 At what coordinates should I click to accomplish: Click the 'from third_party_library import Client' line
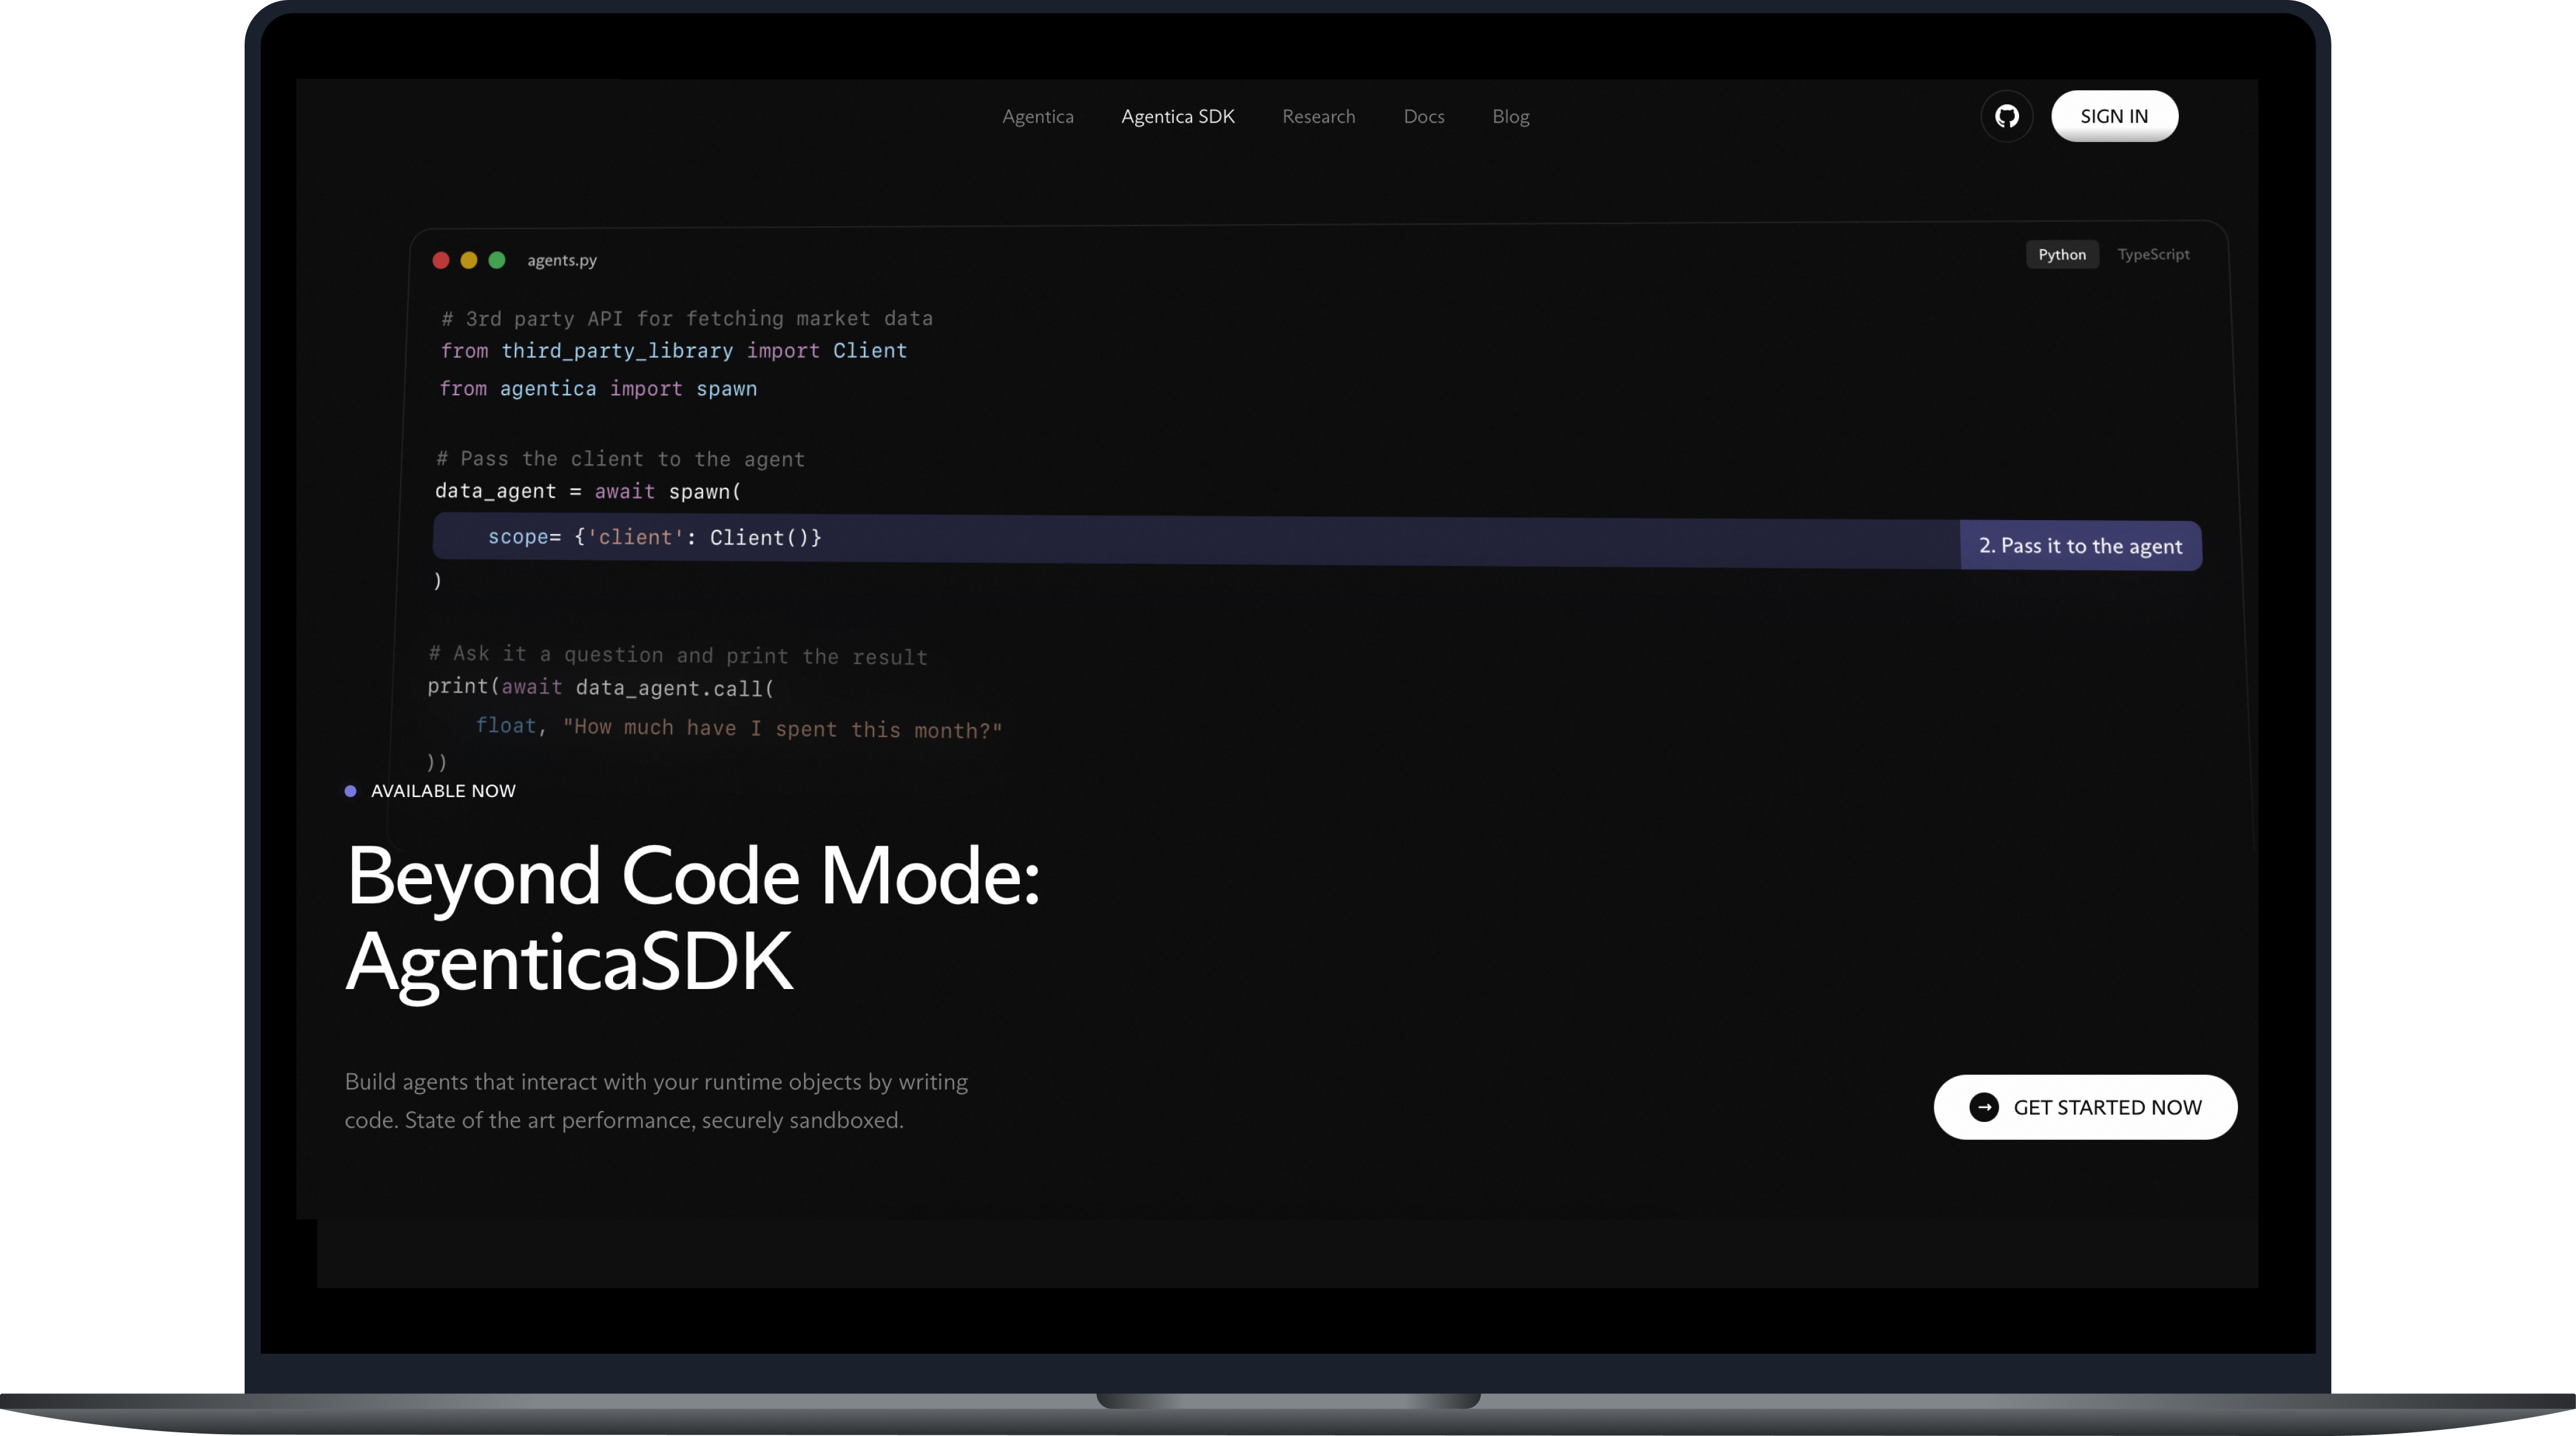[674, 351]
